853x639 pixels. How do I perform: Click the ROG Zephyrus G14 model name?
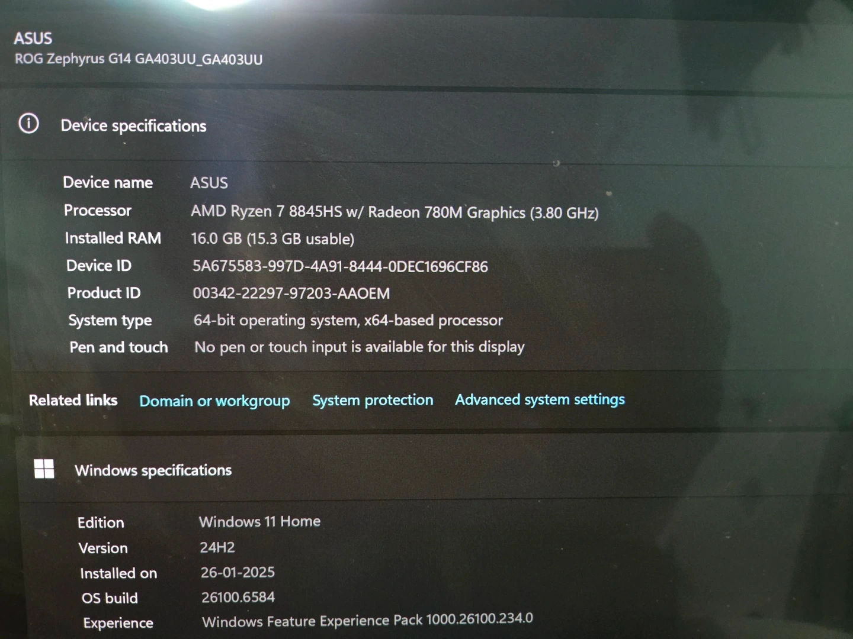[x=139, y=59]
